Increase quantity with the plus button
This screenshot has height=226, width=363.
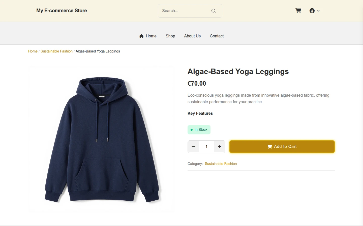[220, 147]
